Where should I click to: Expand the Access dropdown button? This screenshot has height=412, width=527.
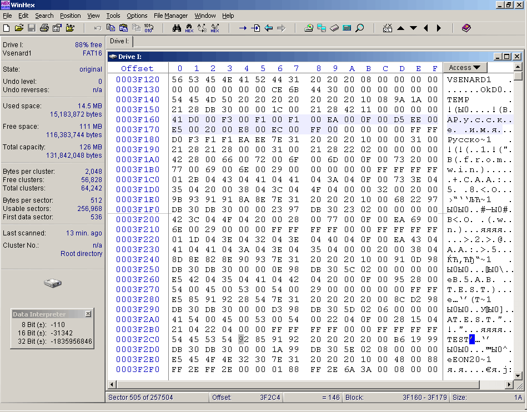coord(465,68)
